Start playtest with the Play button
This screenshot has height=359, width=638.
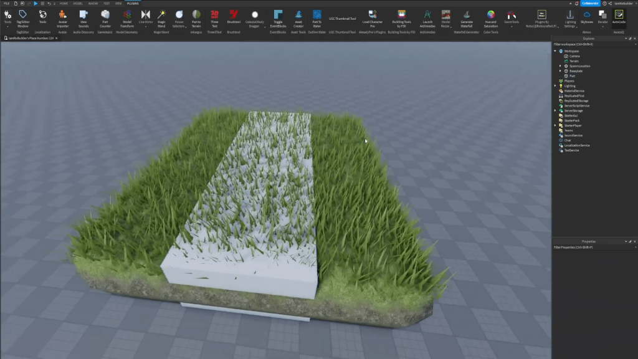pyautogui.click(x=36, y=3)
